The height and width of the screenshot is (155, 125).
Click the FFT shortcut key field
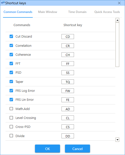point(68,63)
